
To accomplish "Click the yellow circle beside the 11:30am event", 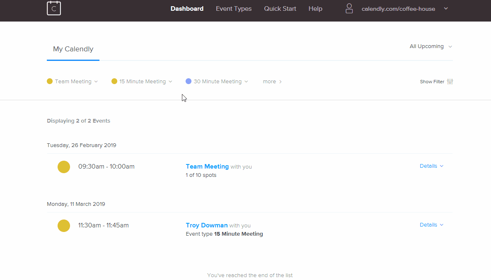I will [64, 226].
